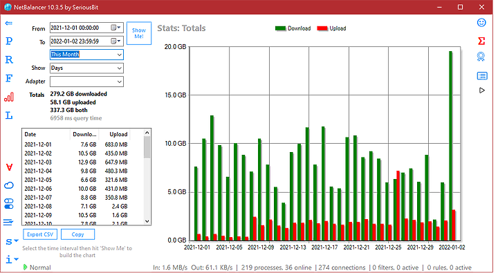This screenshot has height=273, width=498.
Task: Go back using the left arrow icon
Action: click(9, 23)
